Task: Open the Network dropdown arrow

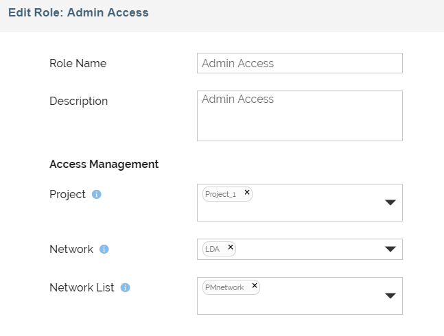Action: (x=390, y=250)
